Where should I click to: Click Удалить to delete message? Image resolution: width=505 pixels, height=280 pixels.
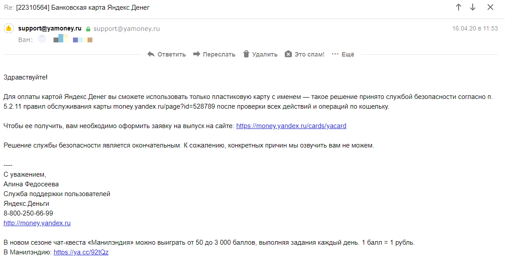click(x=265, y=54)
